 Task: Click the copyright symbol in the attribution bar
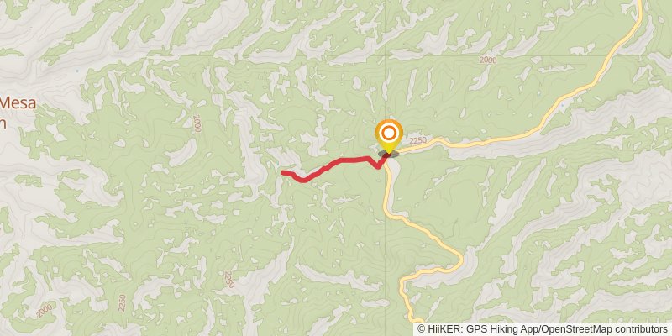point(422,328)
